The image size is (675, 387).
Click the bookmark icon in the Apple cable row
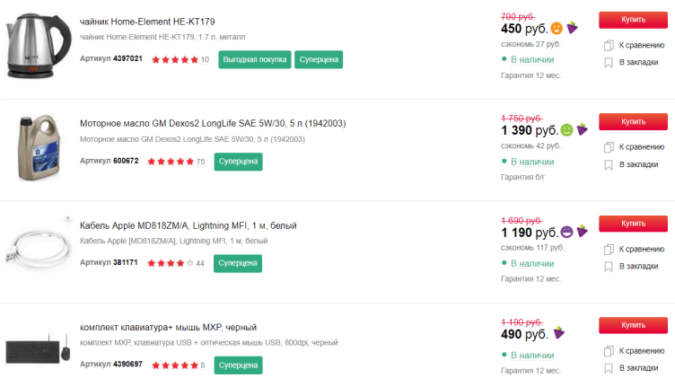pos(609,267)
